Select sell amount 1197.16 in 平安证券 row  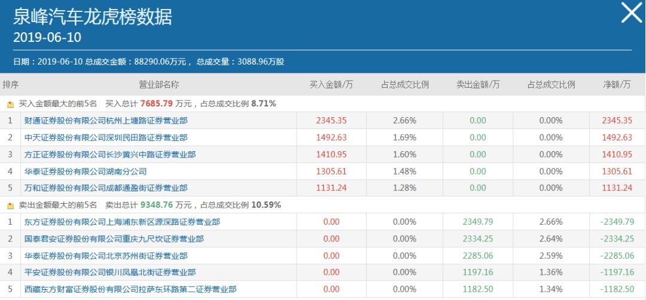pos(478,273)
